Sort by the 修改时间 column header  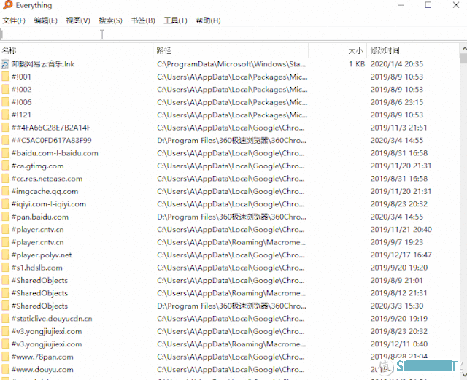click(413, 50)
